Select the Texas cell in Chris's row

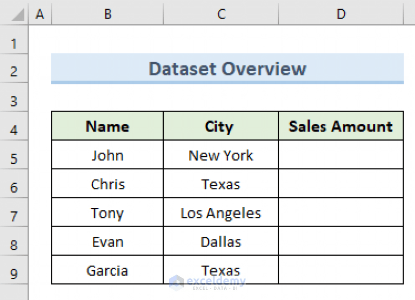pyautogui.click(x=221, y=183)
